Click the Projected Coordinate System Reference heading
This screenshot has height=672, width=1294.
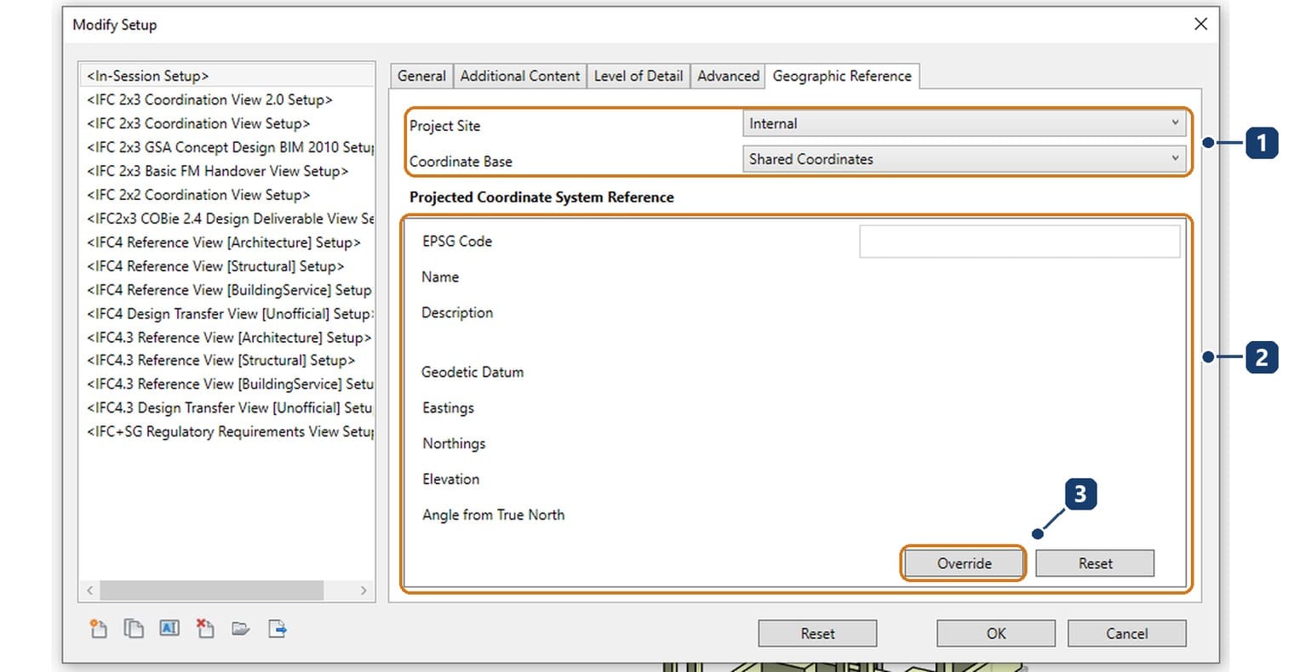tap(541, 197)
